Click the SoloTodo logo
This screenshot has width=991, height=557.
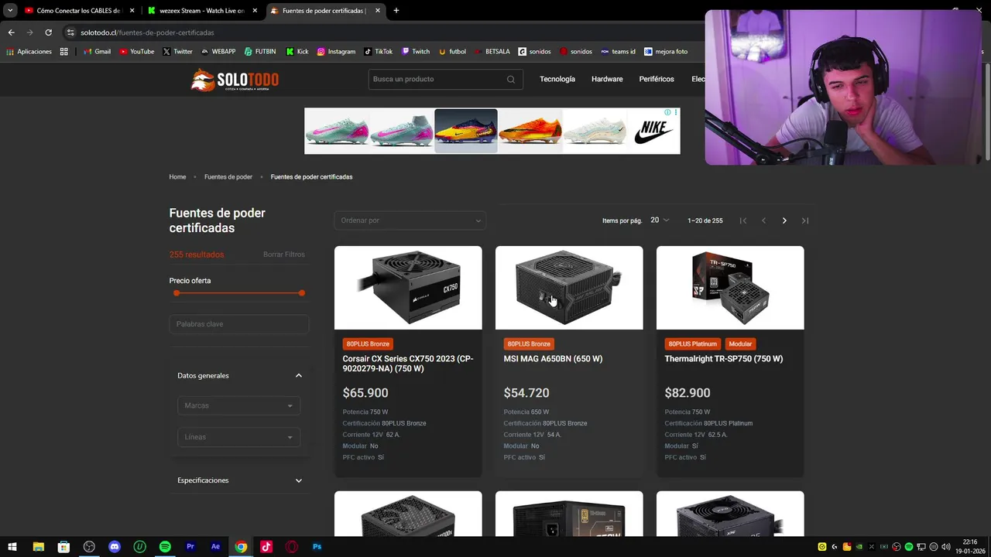click(235, 80)
